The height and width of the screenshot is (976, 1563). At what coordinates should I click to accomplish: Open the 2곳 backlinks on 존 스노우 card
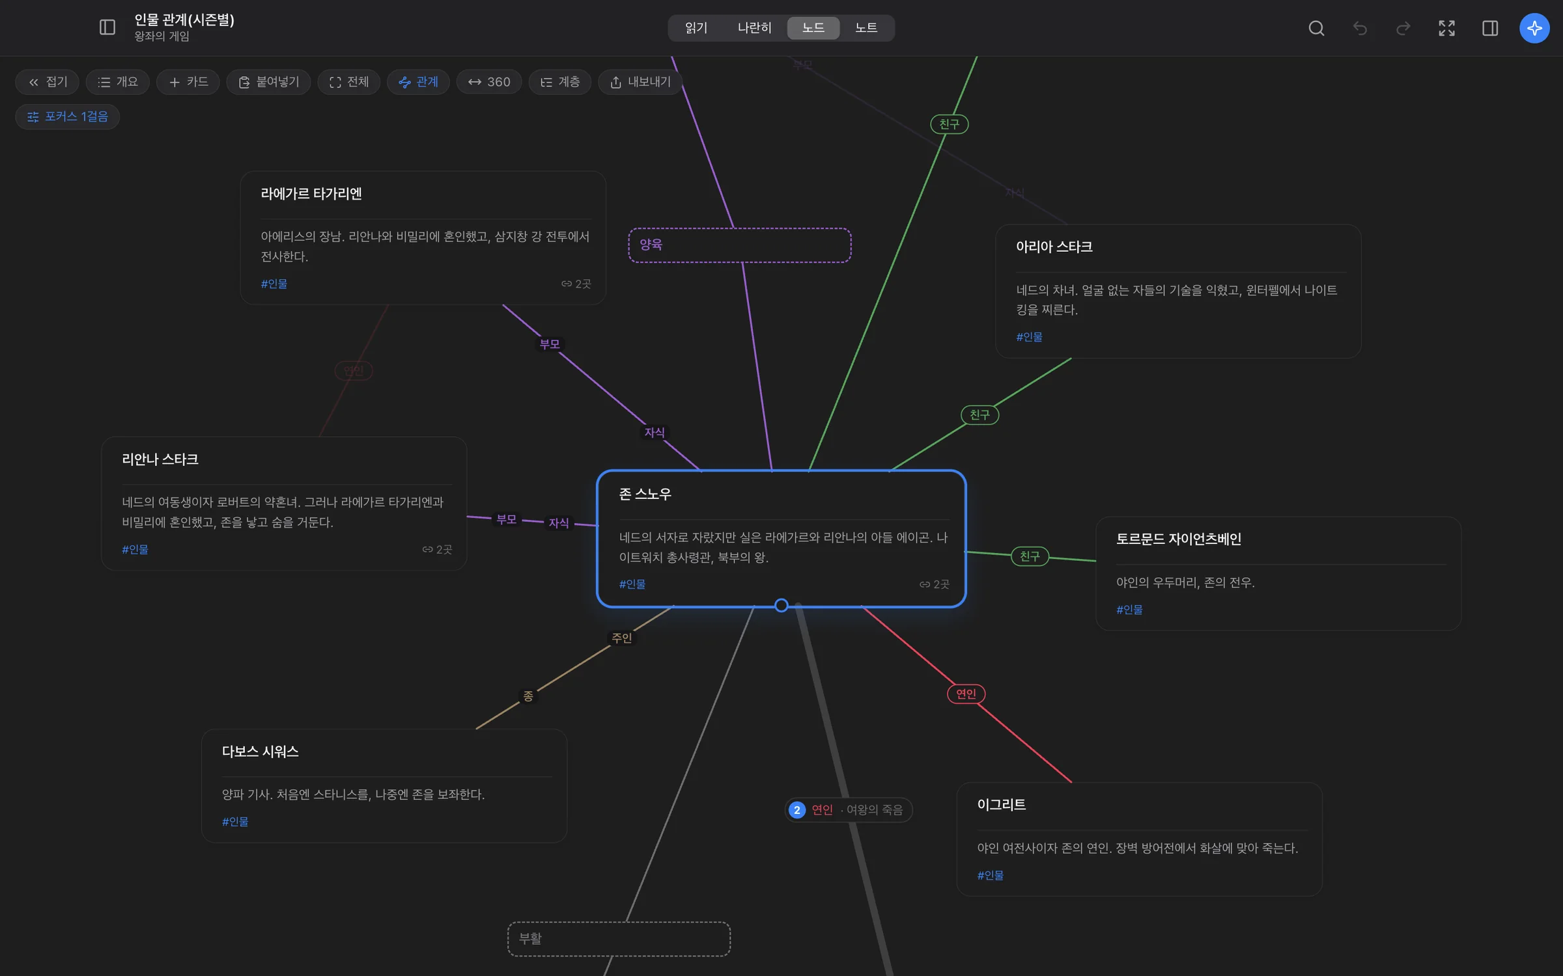point(935,584)
